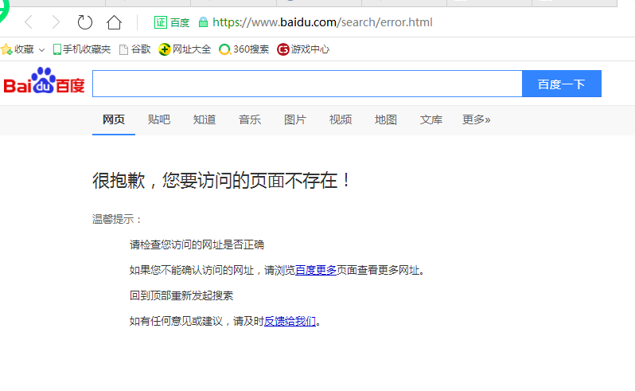Follow the 百度更多 link
635x391 pixels.
(x=316, y=270)
